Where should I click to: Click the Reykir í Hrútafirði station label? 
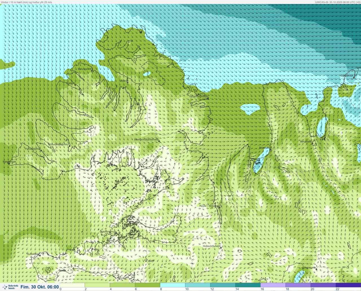[x=209, y=206]
